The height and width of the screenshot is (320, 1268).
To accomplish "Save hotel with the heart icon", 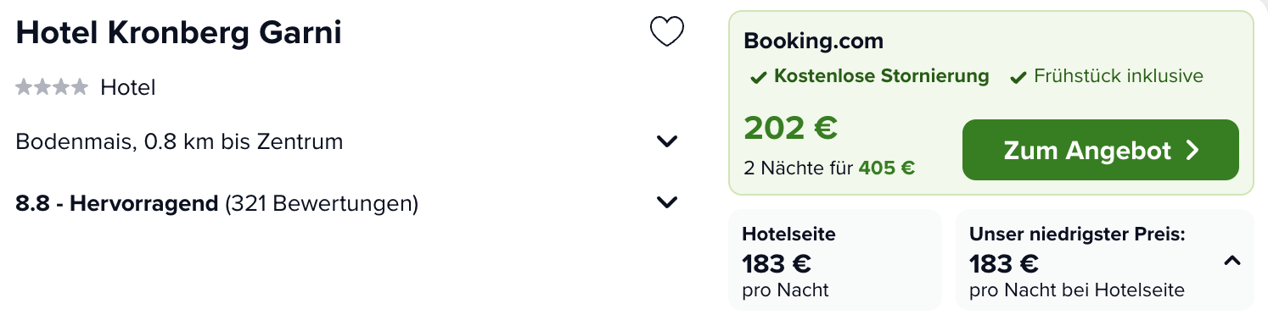I will [666, 32].
